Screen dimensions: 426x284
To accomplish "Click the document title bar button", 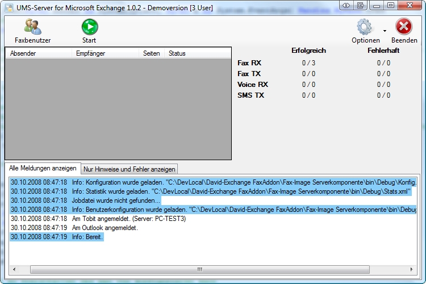I will pos(360,5).
